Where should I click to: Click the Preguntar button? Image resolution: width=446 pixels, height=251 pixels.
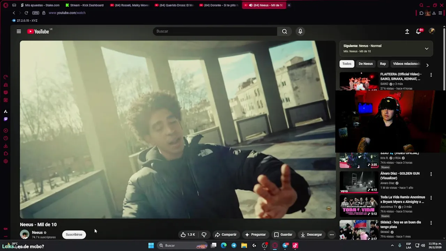(x=255, y=235)
